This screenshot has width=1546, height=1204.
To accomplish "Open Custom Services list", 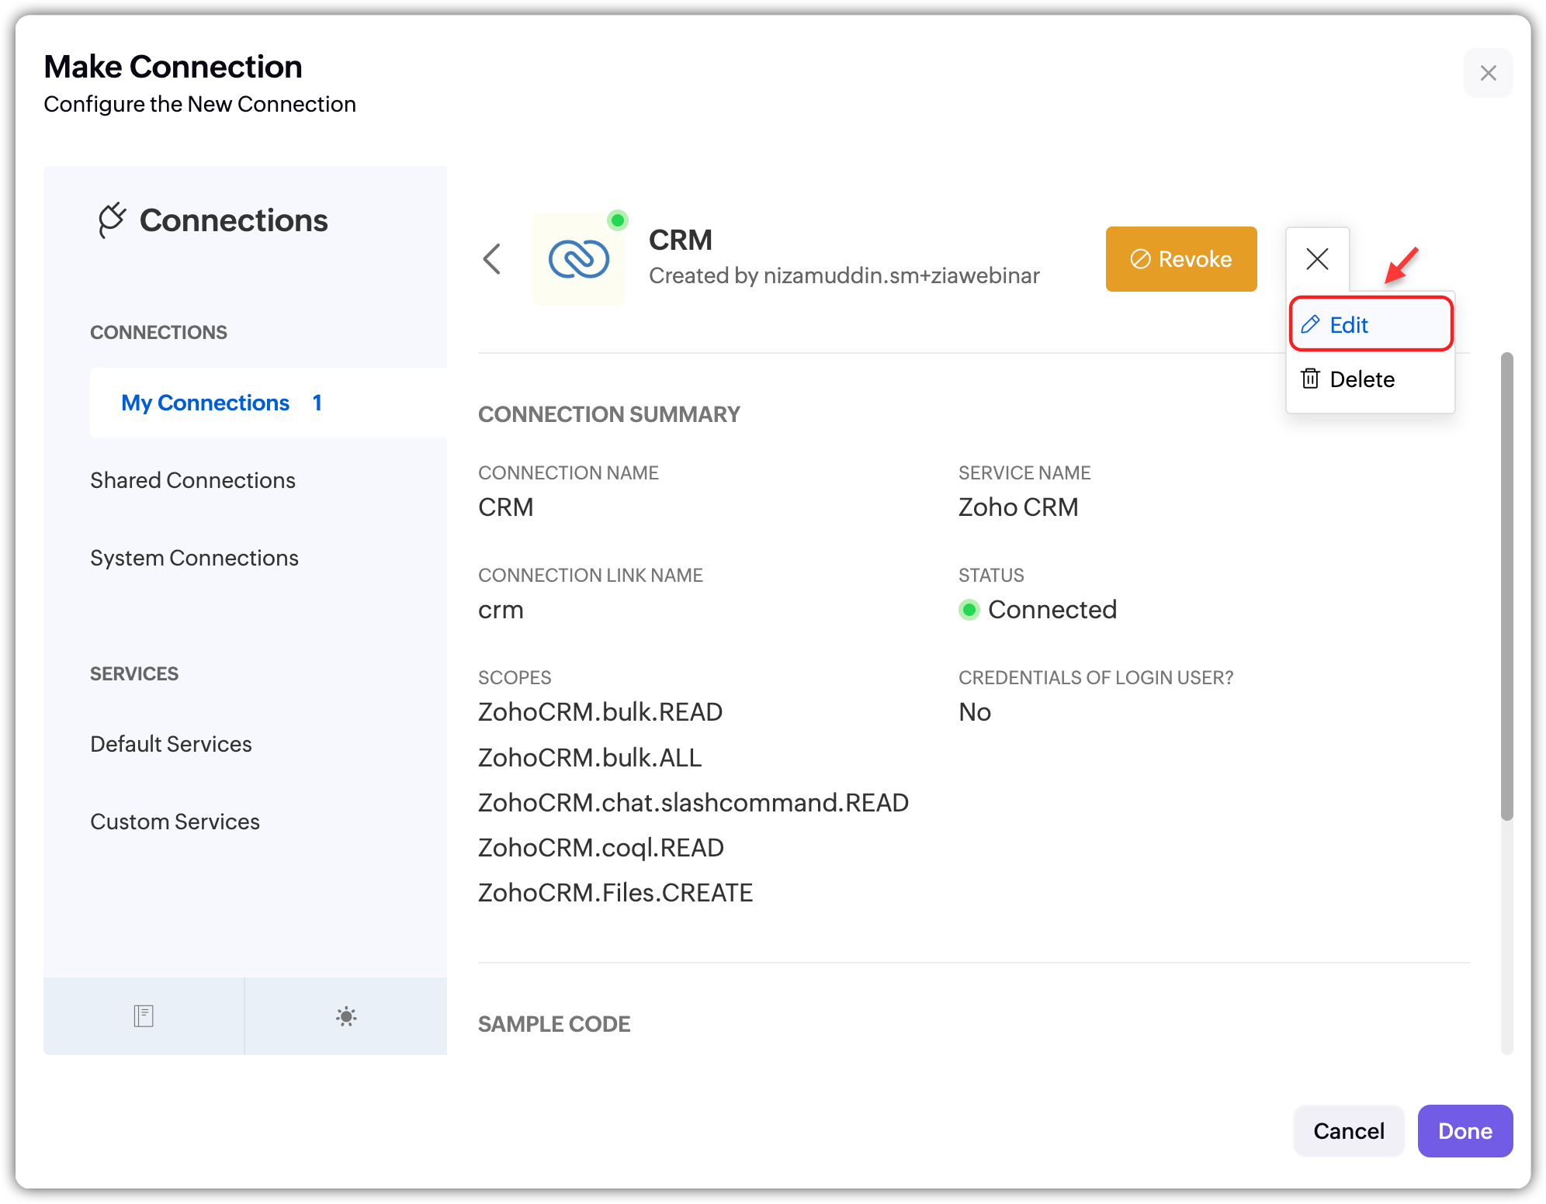I will [175, 822].
